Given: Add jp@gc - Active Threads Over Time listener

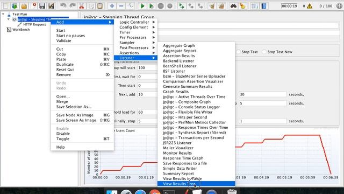Looking at the screenshot, I should click(196, 97).
